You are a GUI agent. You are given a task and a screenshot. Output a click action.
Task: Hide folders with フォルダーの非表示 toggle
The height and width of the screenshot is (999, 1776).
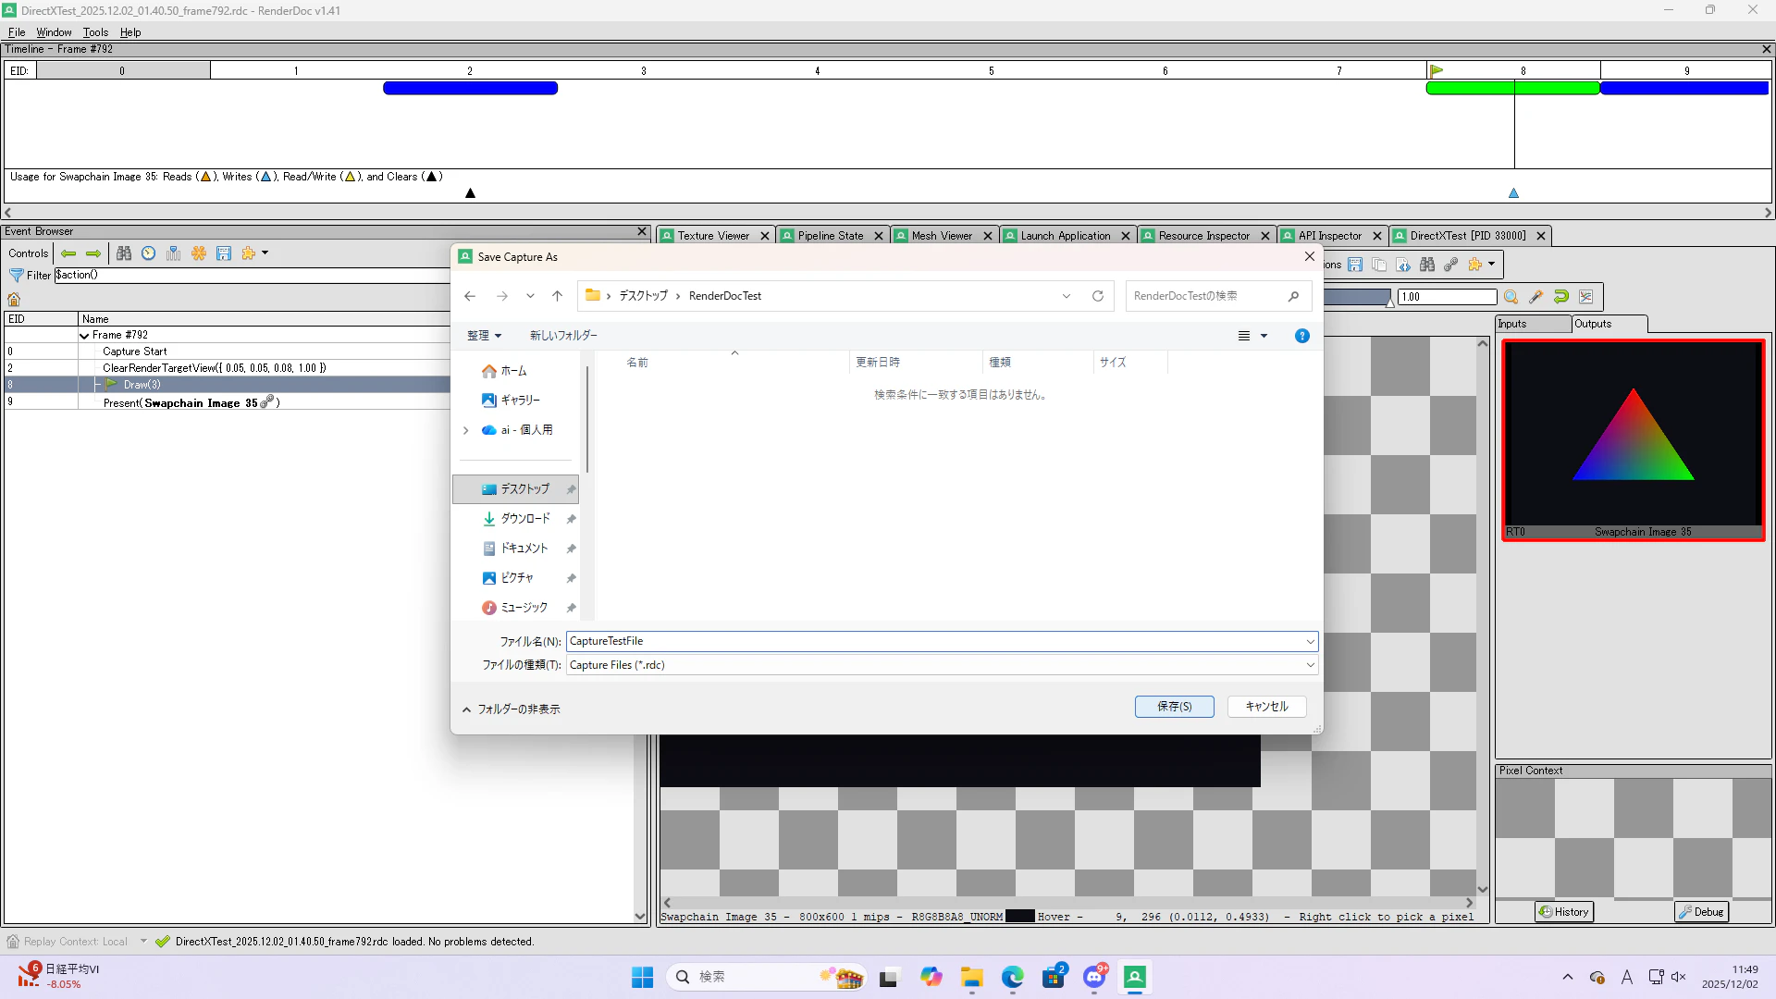pos(511,709)
